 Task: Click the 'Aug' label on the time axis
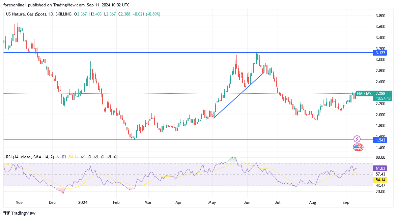coord(313,202)
